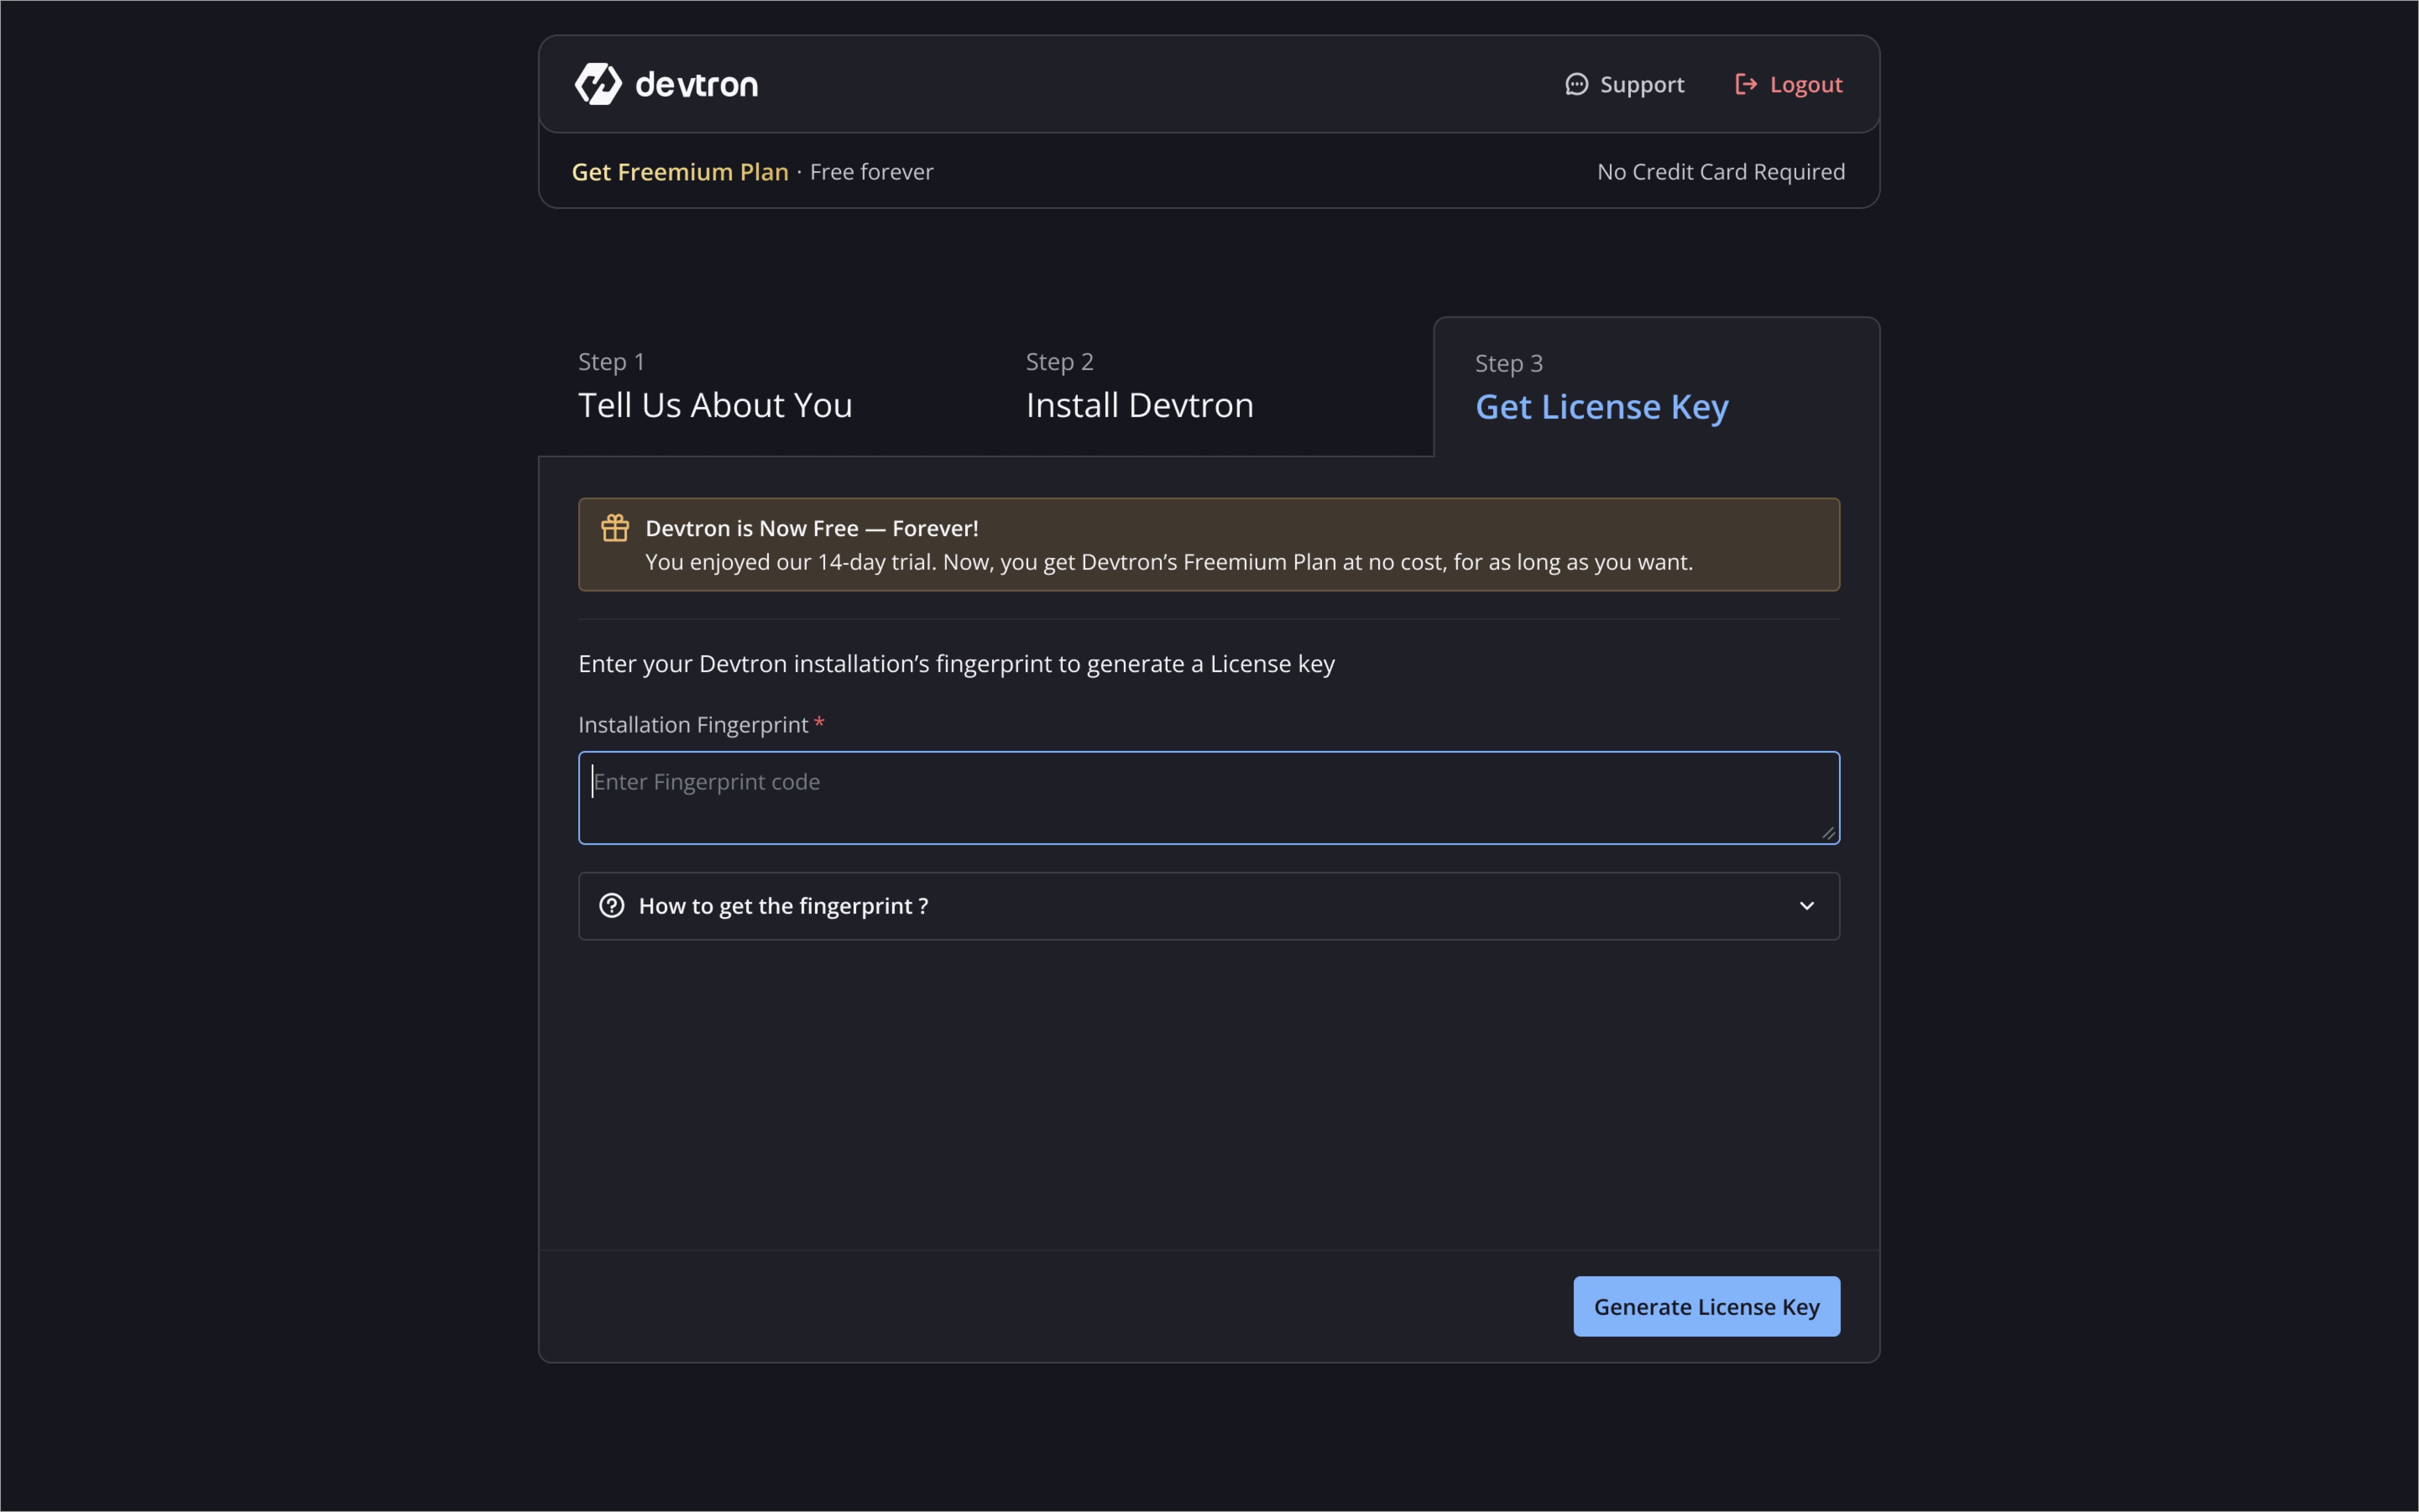Click the 'Get Freemium Plan' heading link
The image size is (2419, 1512).
679,171
